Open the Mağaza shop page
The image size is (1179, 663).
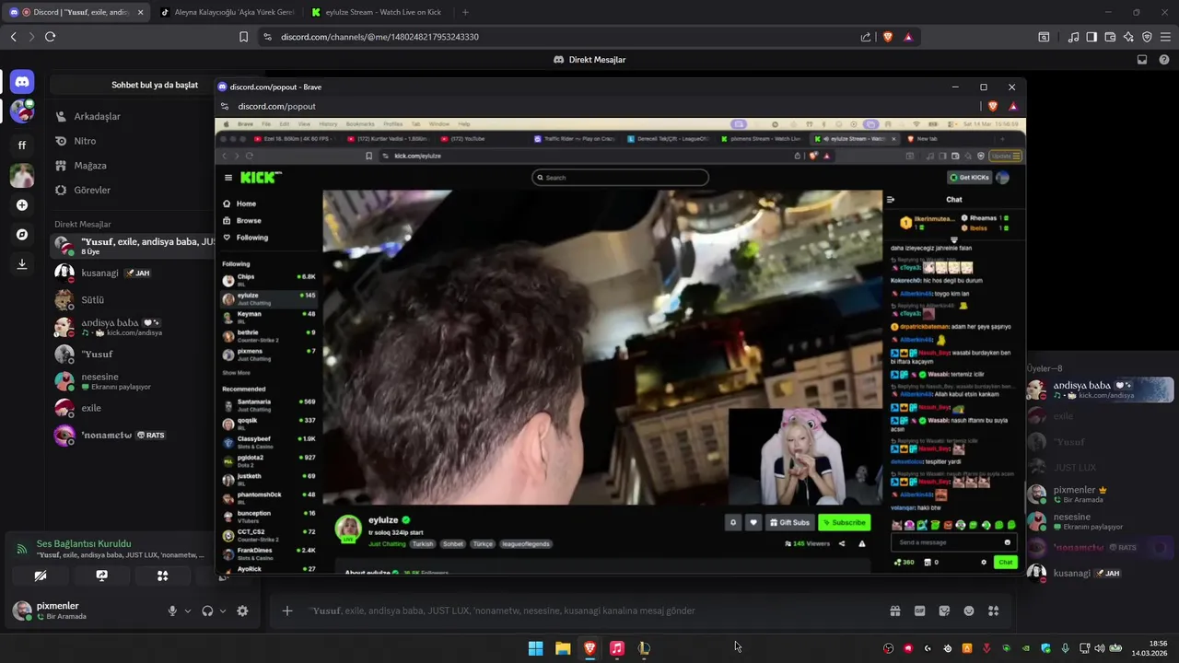tap(132, 166)
